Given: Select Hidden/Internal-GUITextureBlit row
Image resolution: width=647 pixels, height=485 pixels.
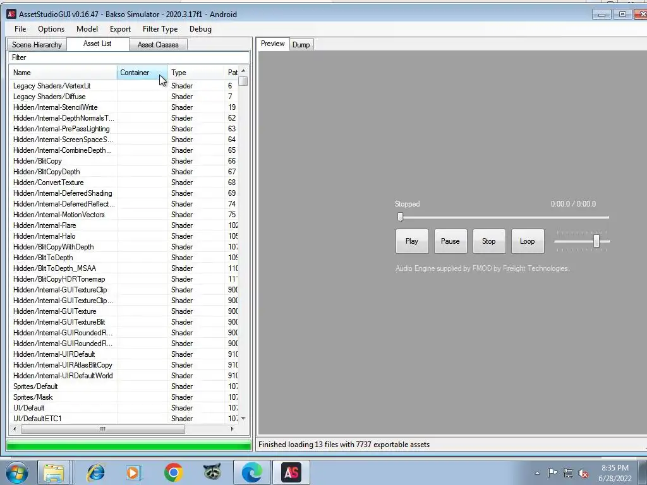Looking at the screenshot, I should click(x=123, y=321).
